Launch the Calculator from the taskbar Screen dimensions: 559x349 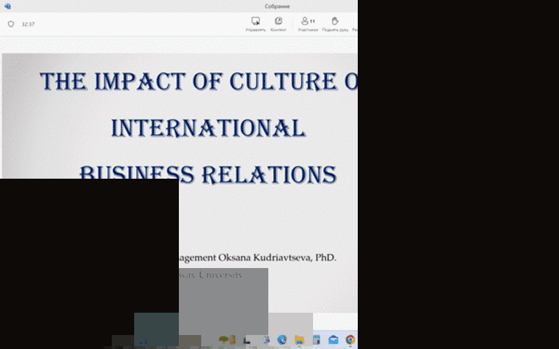click(x=317, y=340)
